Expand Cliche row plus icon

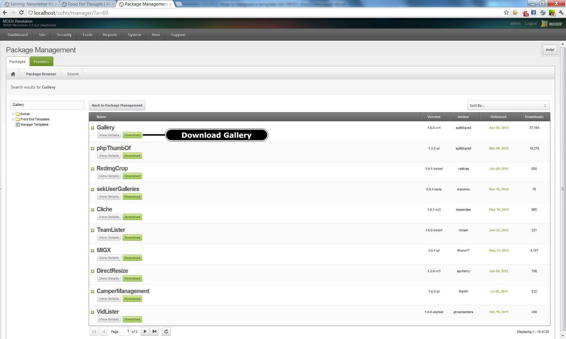[93, 210]
